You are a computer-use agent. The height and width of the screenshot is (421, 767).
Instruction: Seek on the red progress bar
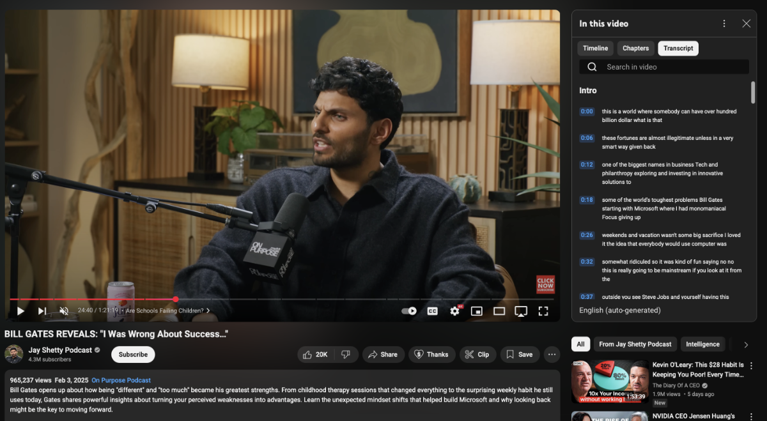tap(92, 299)
